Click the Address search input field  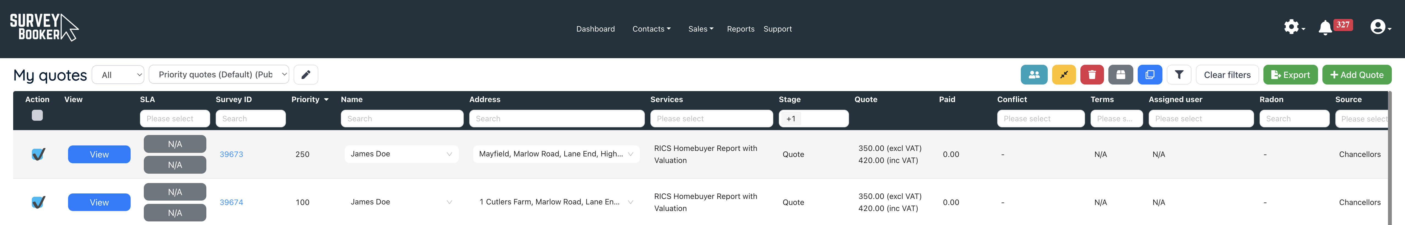556,118
